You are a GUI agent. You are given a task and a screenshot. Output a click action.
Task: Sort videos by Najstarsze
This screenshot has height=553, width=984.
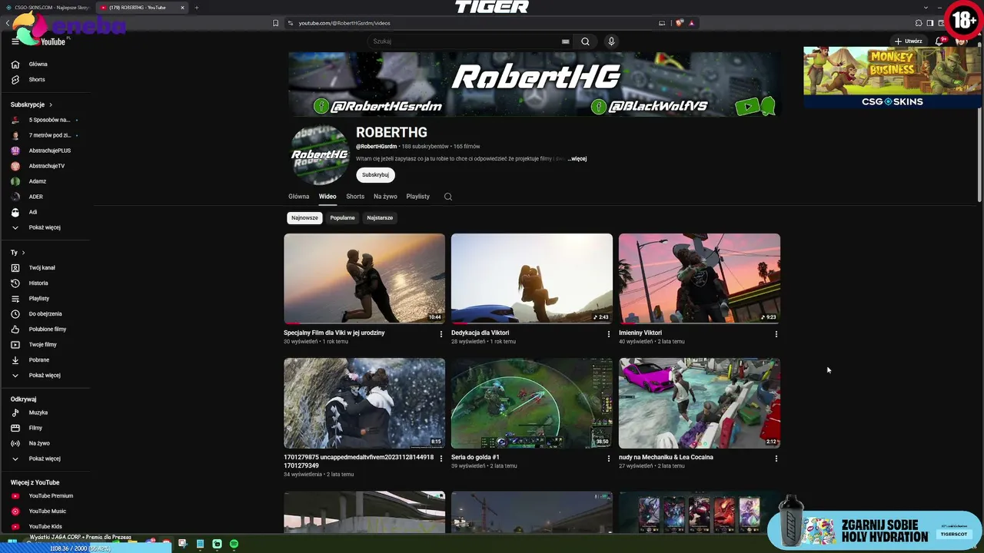[x=380, y=218]
